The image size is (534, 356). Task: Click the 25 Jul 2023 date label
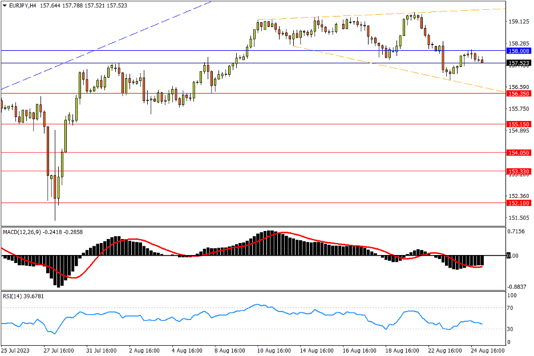(17, 349)
